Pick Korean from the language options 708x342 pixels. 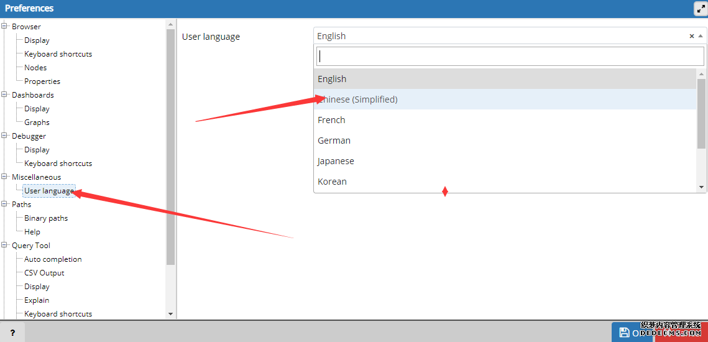pos(332,182)
